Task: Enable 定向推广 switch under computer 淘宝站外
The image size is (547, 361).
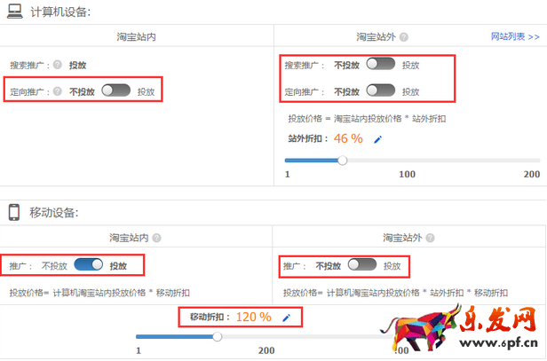Action: pos(380,90)
